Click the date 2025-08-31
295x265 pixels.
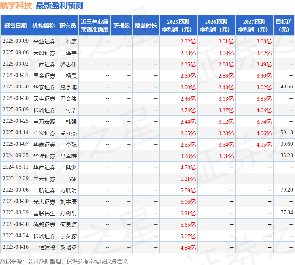(15, 75)
